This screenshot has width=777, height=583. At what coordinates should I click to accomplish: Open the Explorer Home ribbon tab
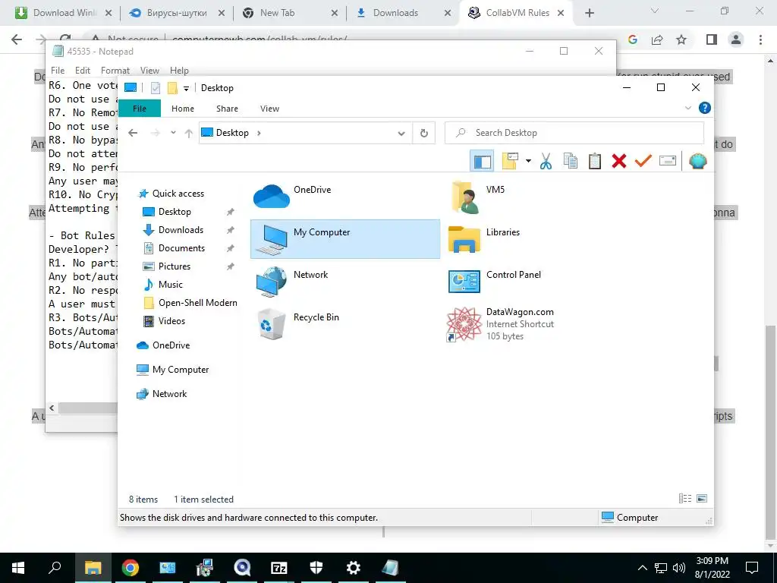coord(183,109)
